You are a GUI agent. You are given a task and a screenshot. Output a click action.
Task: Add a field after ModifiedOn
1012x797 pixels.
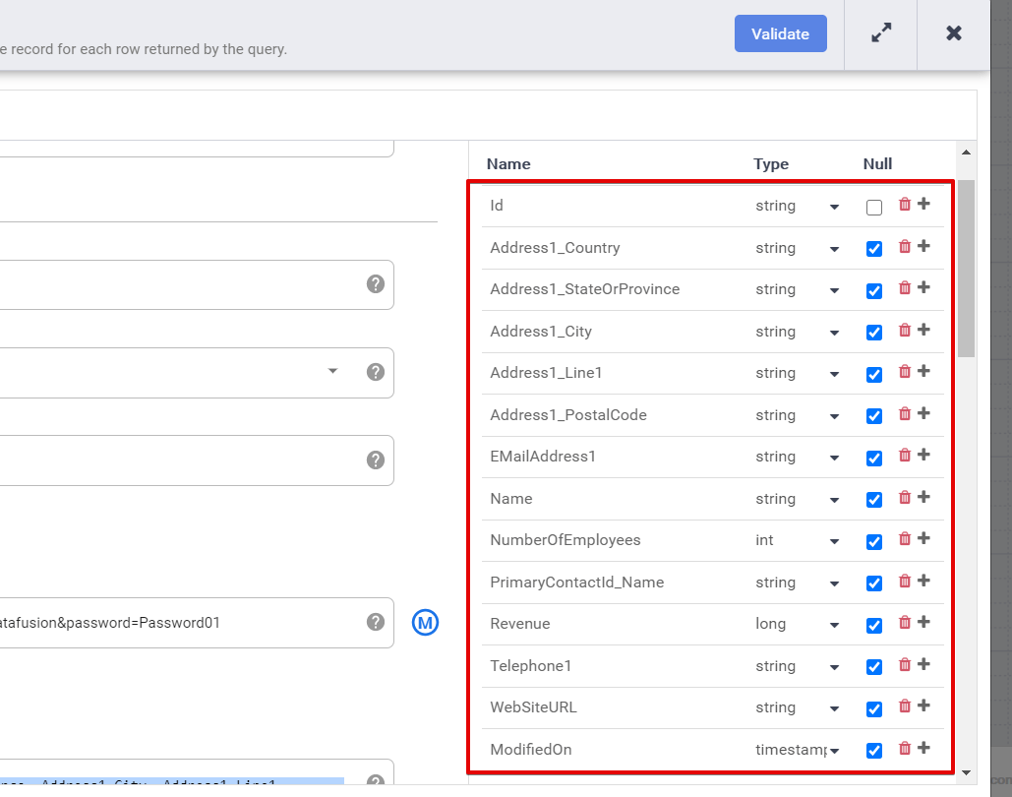pos(923,748)
